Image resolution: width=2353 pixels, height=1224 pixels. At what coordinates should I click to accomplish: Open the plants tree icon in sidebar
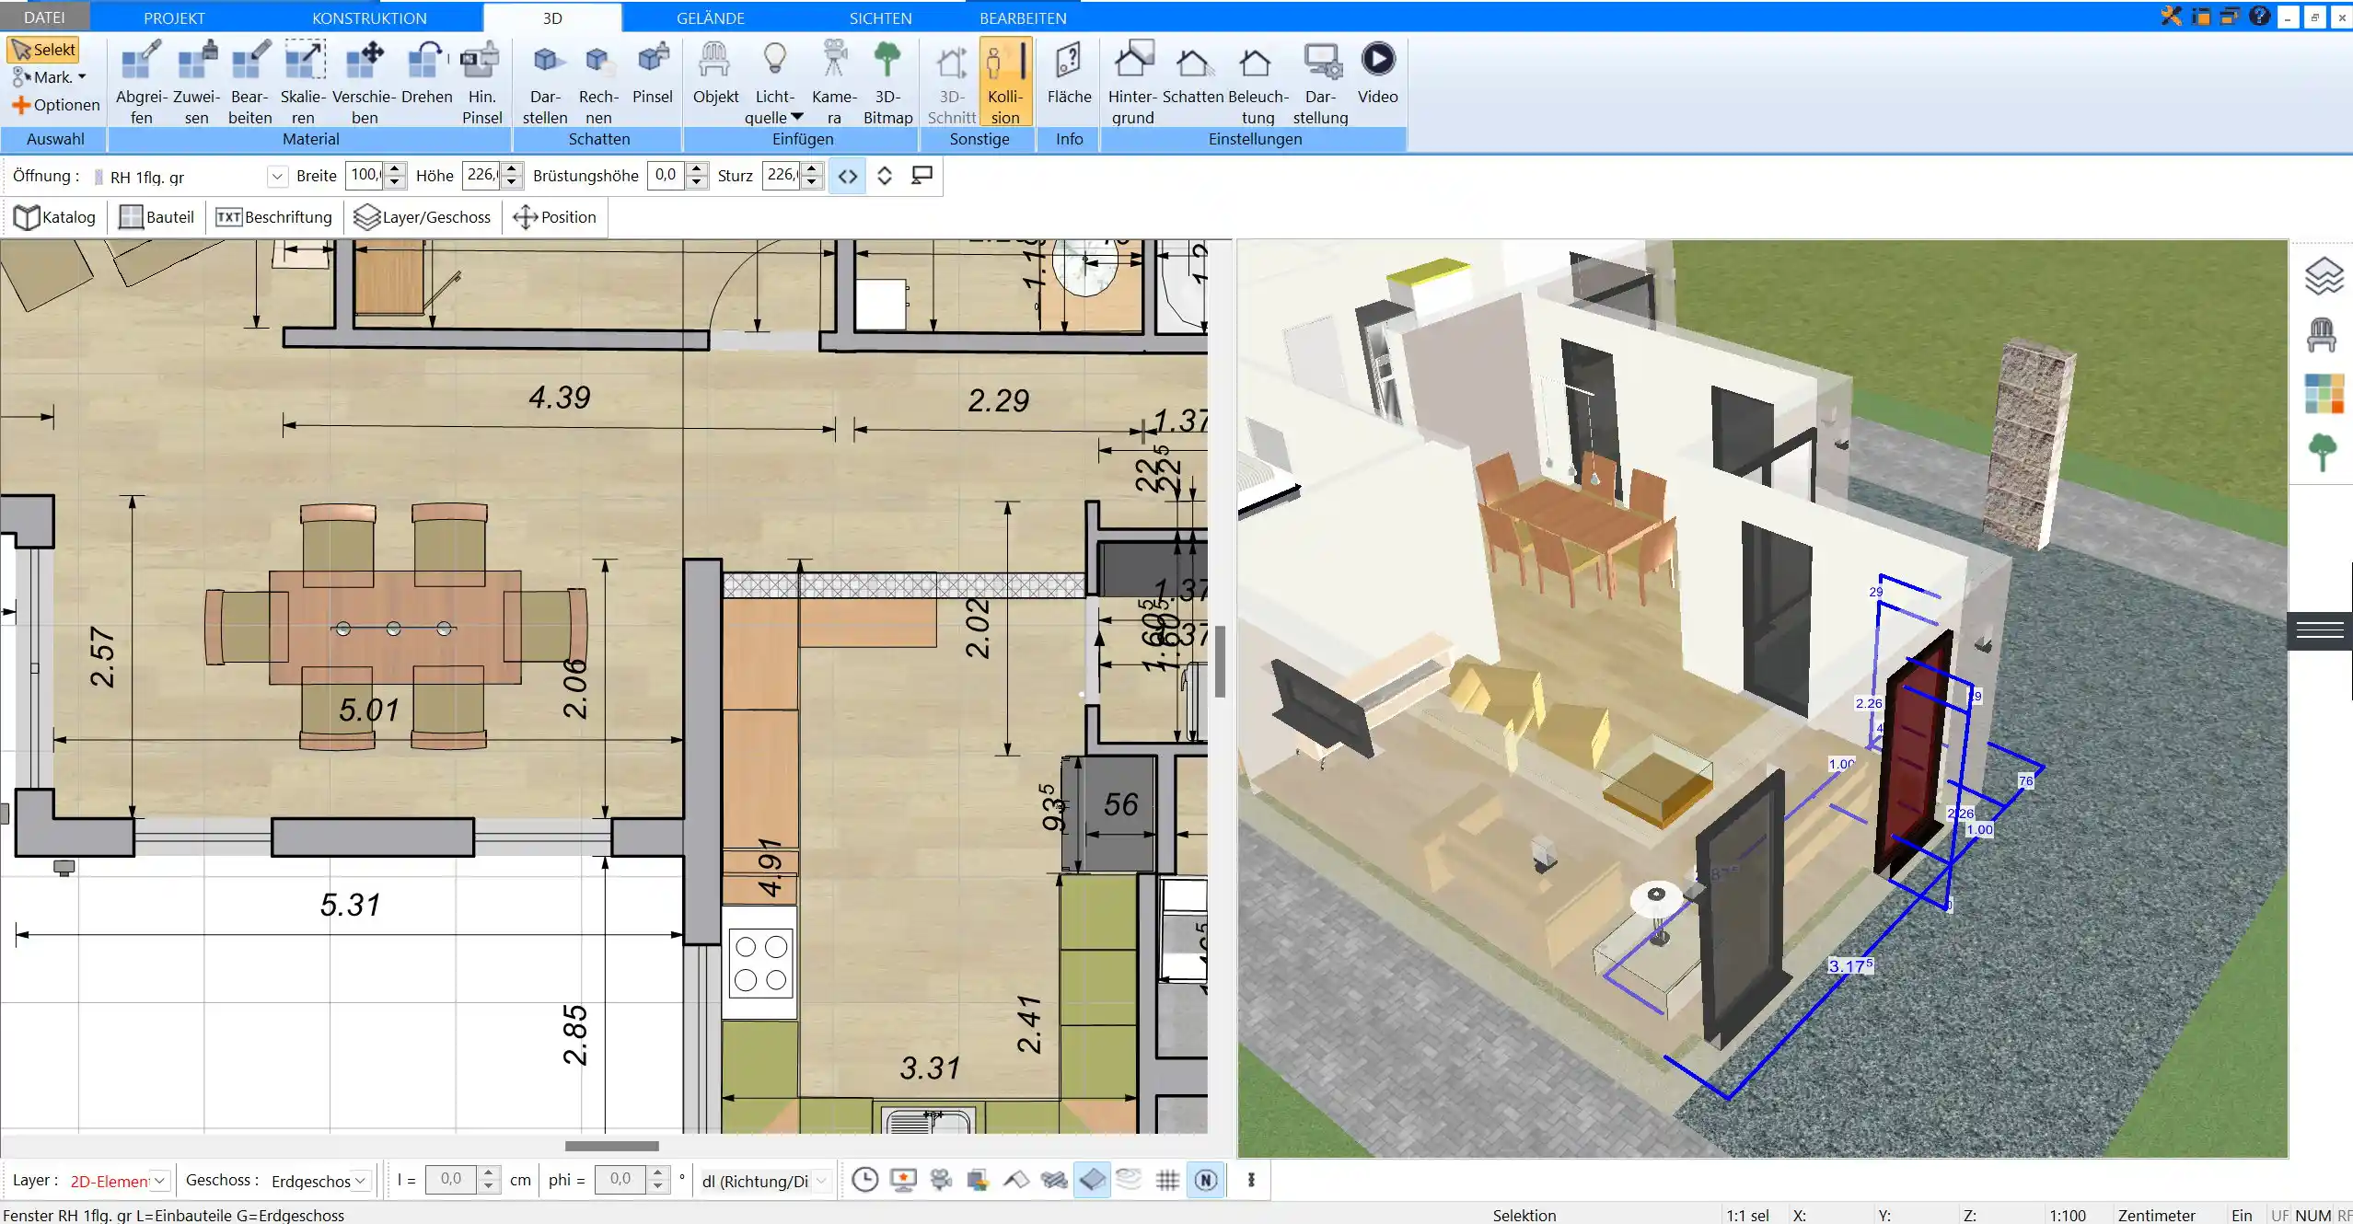pyautogui.click(x=2323, y=453)
